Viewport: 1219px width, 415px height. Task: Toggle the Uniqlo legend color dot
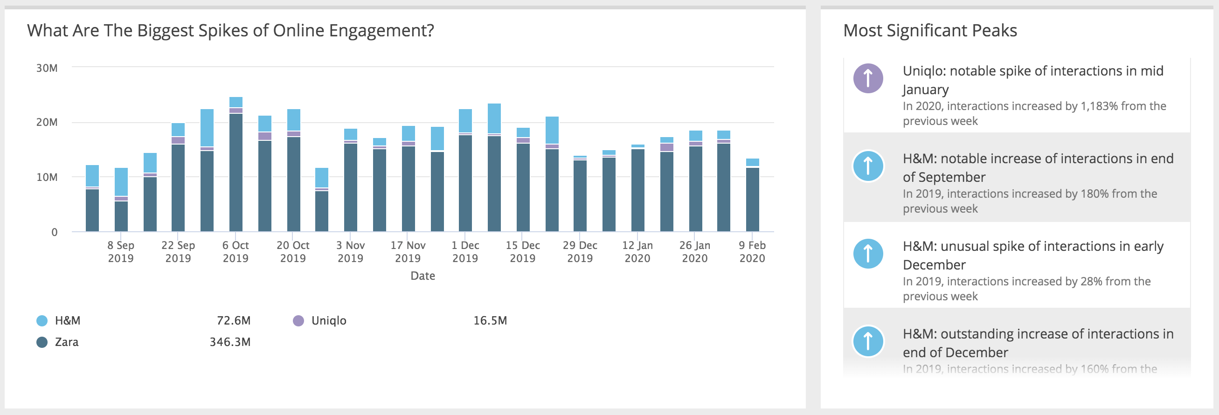coord(298,321)
